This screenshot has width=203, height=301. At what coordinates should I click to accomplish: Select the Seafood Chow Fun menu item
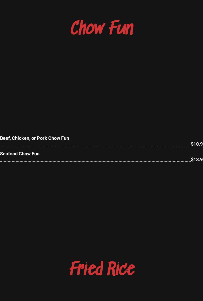pos(20,154)
